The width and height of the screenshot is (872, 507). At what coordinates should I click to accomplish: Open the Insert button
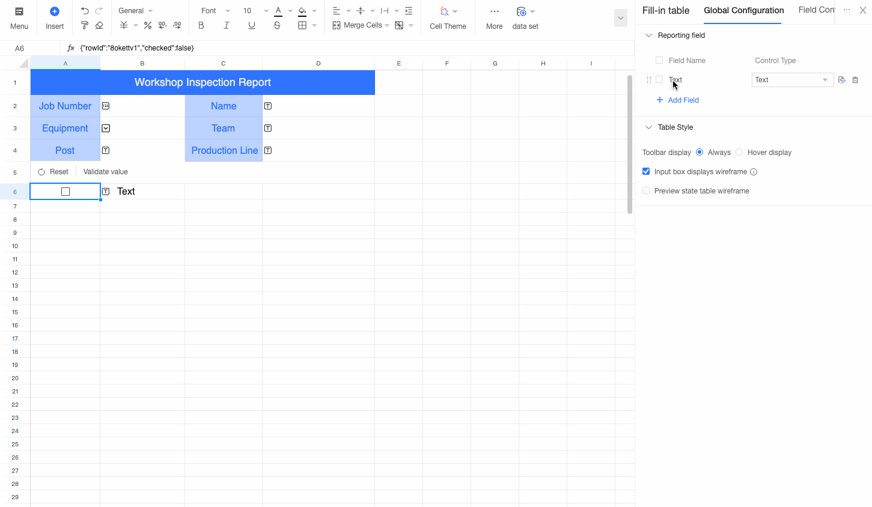point(55,18)
